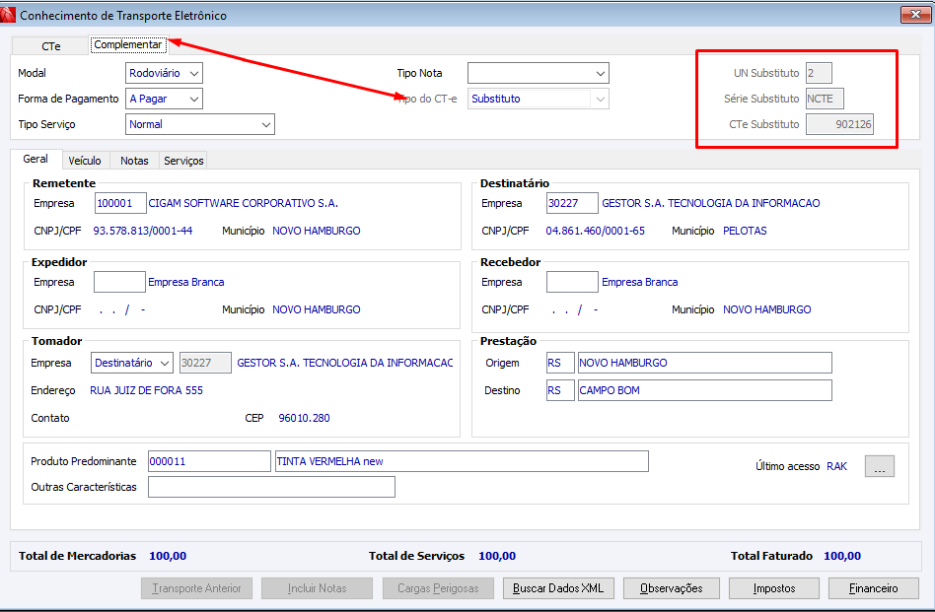Viewport: 935px width, 612px height.
Task: Click the Incluir Notas button
Action: 318,588
